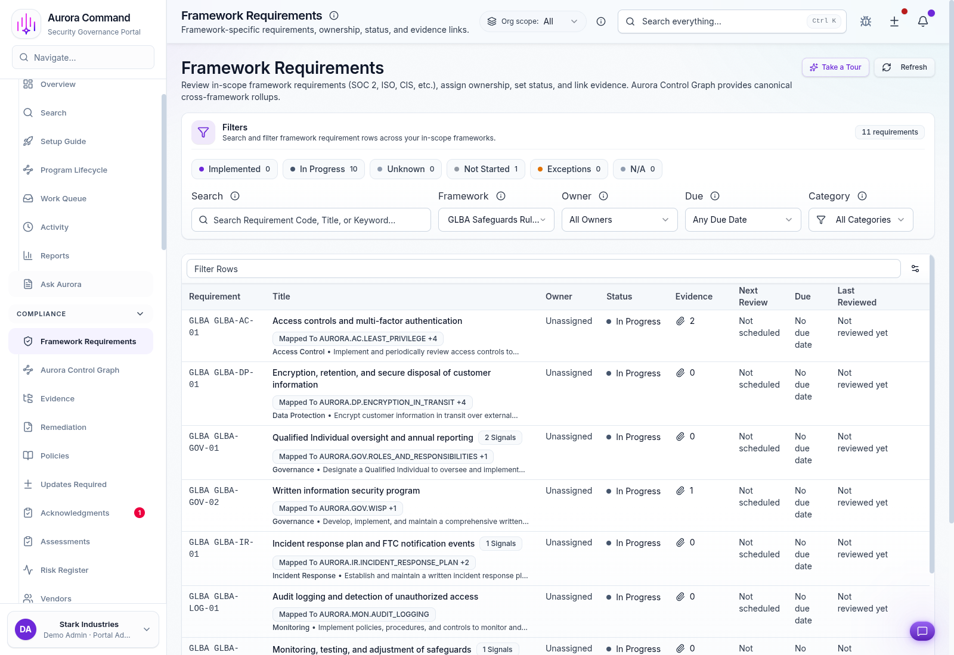Open the Ask Aurora panel

[61, 284]
